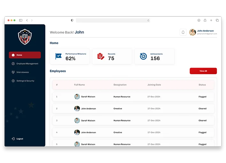Open a new browser tab with the plus icon
Image resolution: width=226 pixels, height=163 pixels.
[211, 20]
